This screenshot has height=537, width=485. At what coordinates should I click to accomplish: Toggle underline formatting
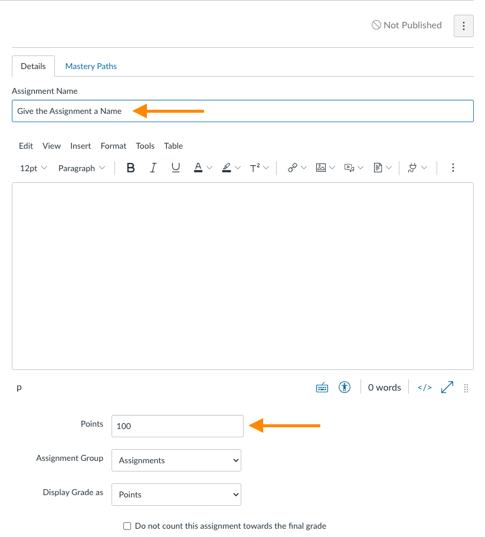175,168
